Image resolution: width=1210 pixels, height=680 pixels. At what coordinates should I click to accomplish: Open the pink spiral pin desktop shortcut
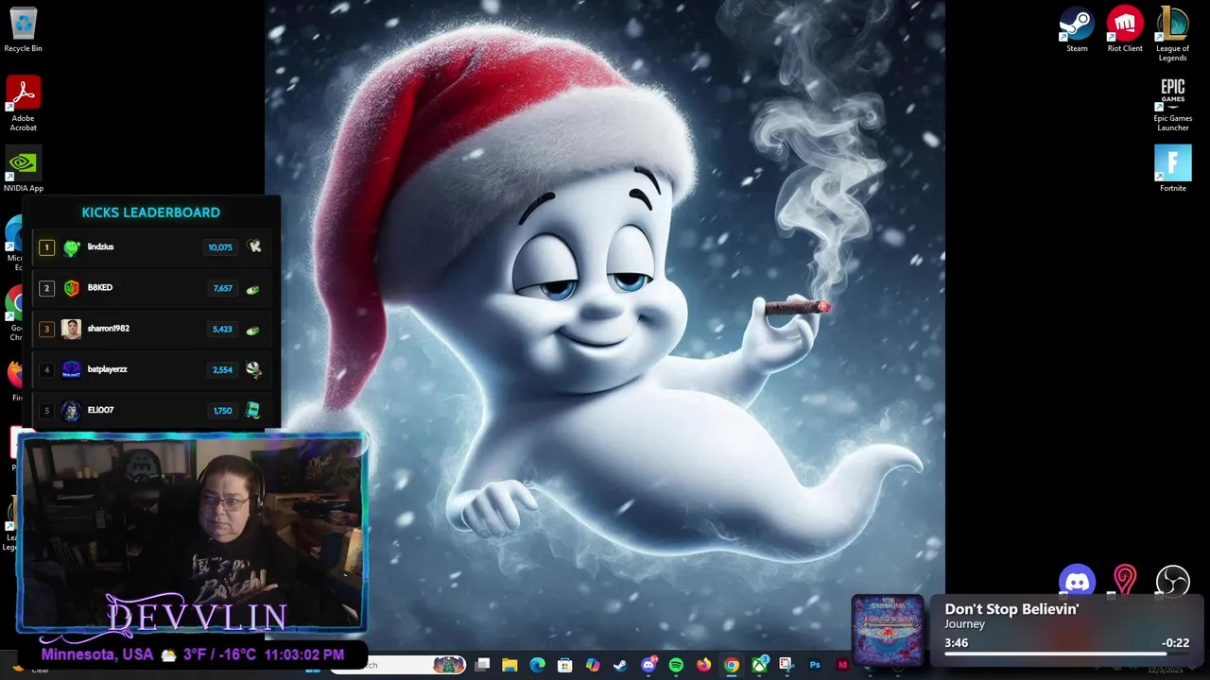1125,581
